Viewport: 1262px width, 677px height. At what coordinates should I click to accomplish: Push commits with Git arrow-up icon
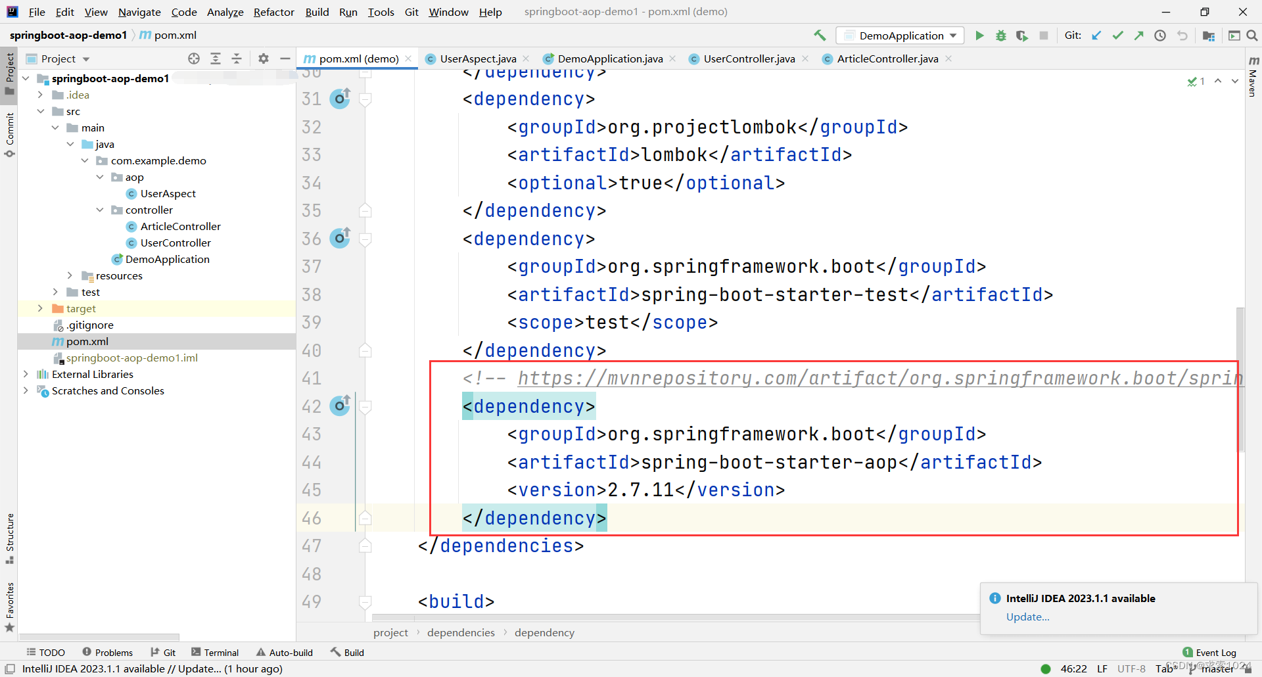[x=1138, y=35]
